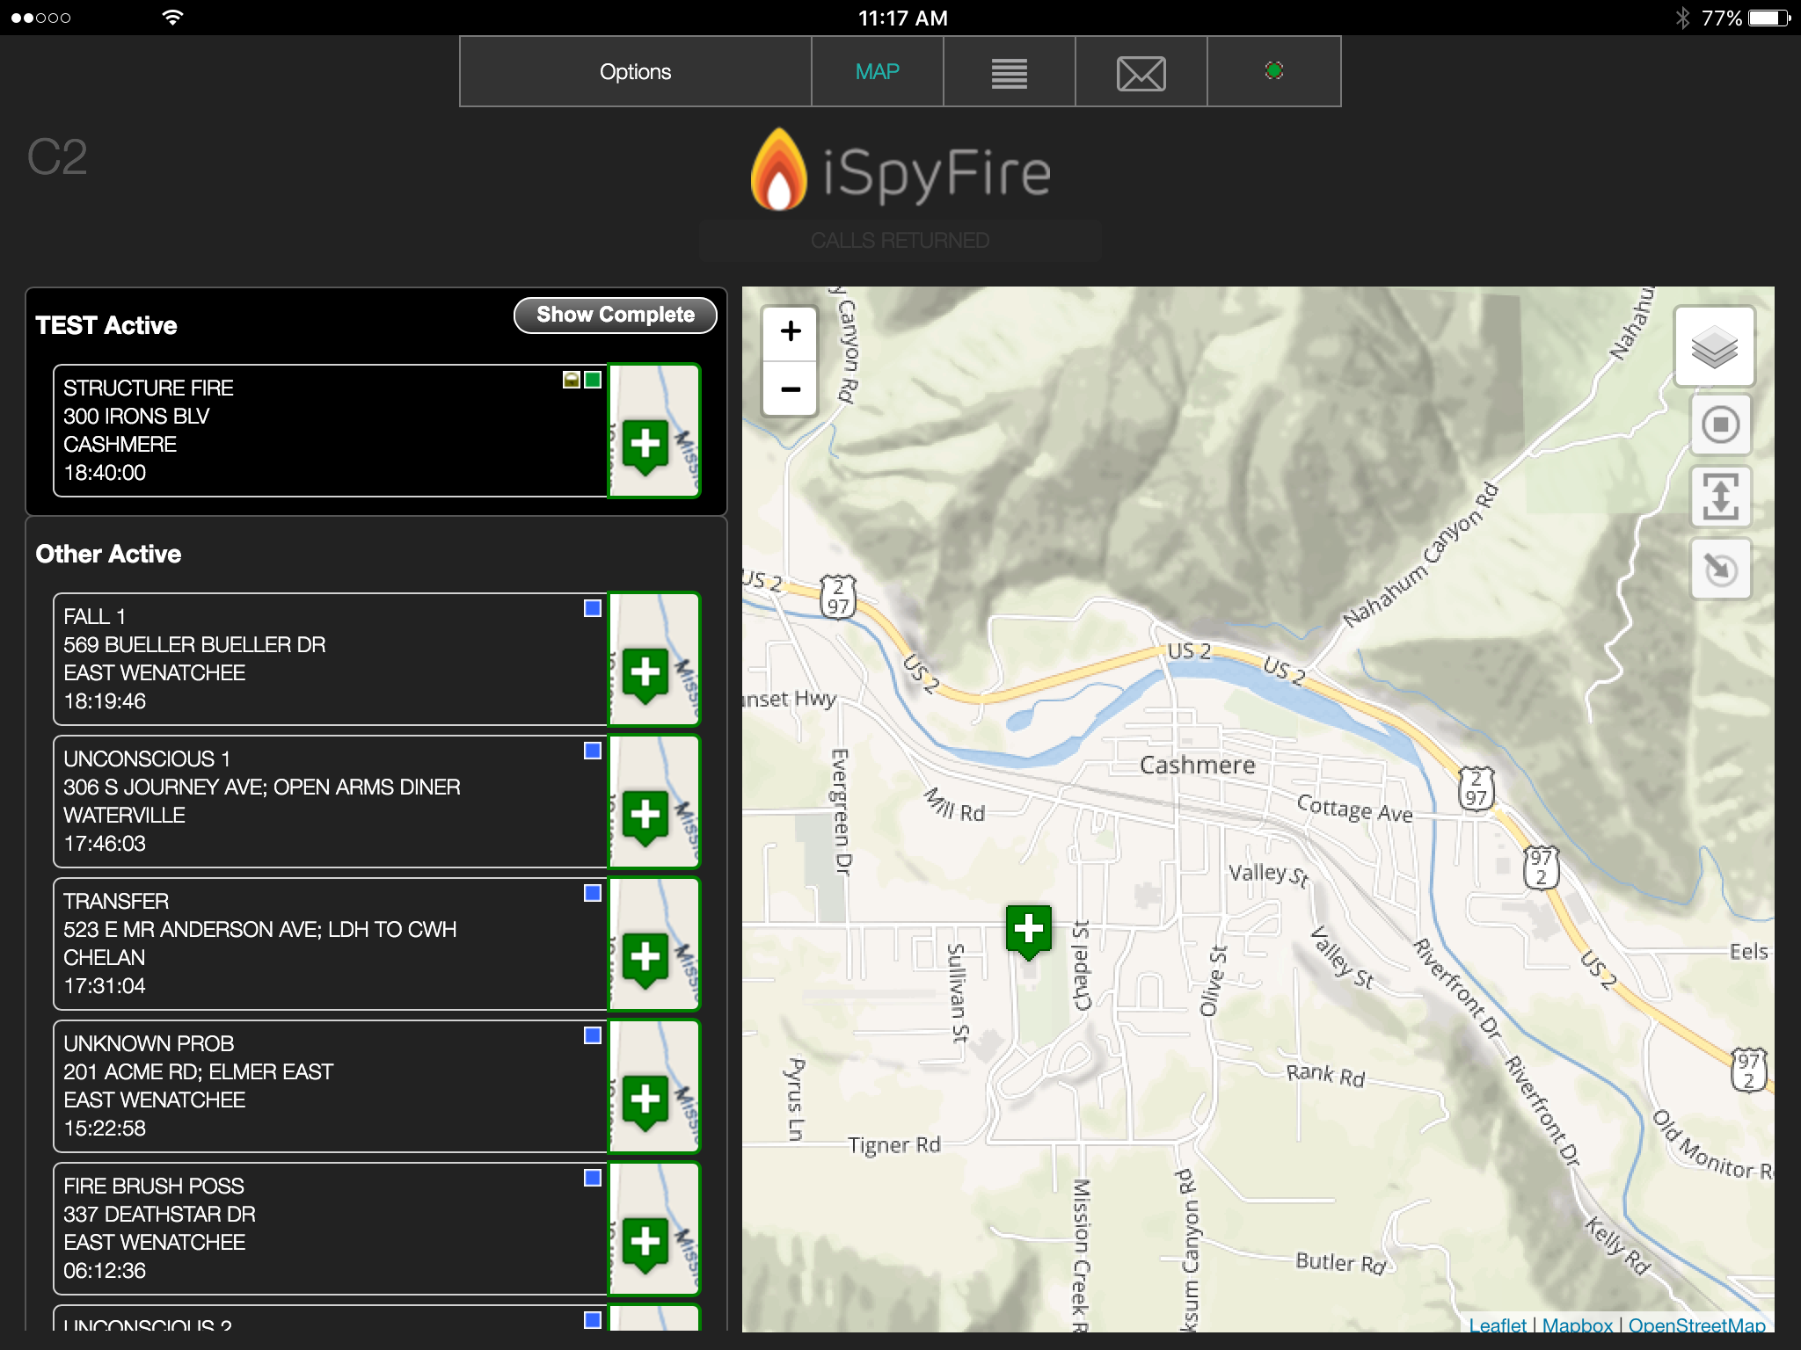Click blue square on FALL 1 call
The image size is (1801, 1350).
pos(593,608)
